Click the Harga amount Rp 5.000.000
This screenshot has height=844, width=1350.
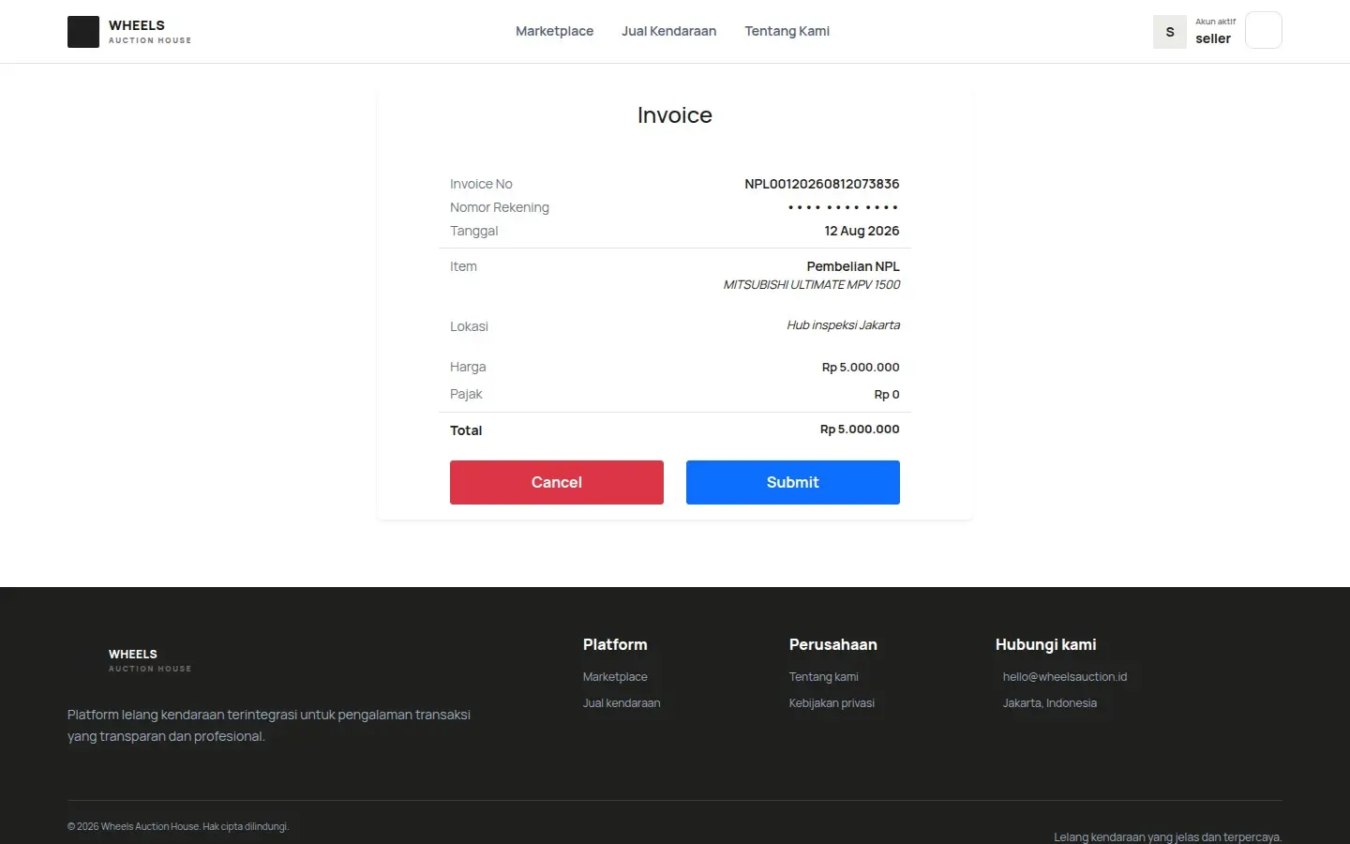[861, 368]
